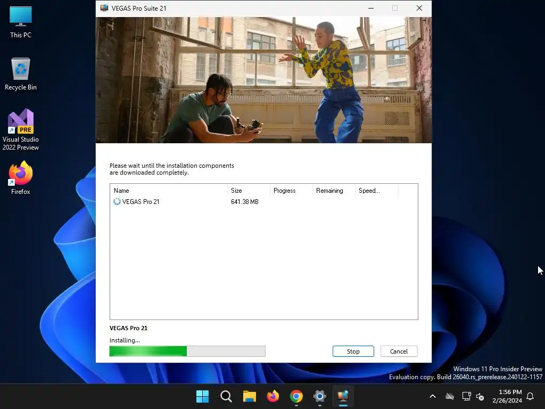Click the Installing... status text
The height and width of the screenshot is (409, 545).
point(125,340)
